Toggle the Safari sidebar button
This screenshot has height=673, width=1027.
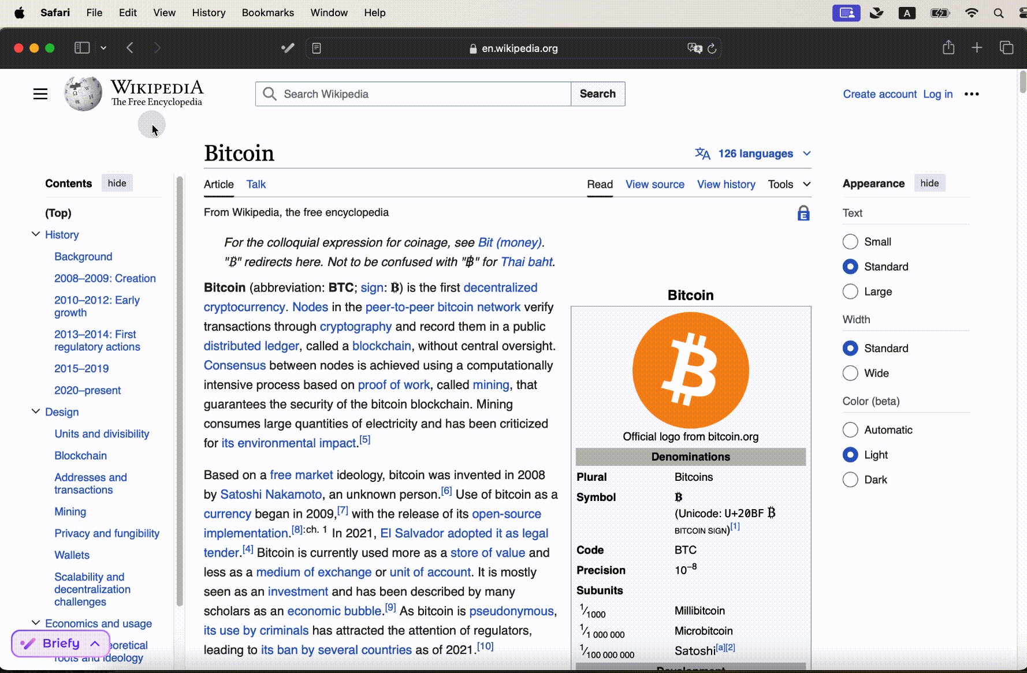tap(82, 48)
